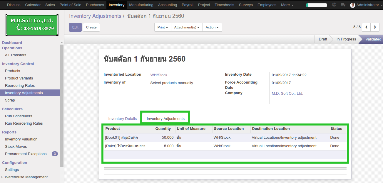Image resolution: width=383 pixels, height=183 pixels.
Task: Click the M.D.Soft company logo
Action: click(x=32, y=25)
